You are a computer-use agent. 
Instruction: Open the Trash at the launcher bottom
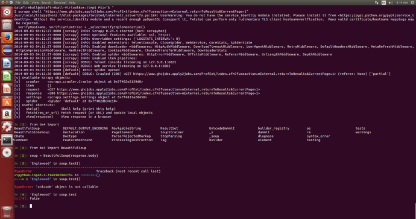tap(7, 212)
